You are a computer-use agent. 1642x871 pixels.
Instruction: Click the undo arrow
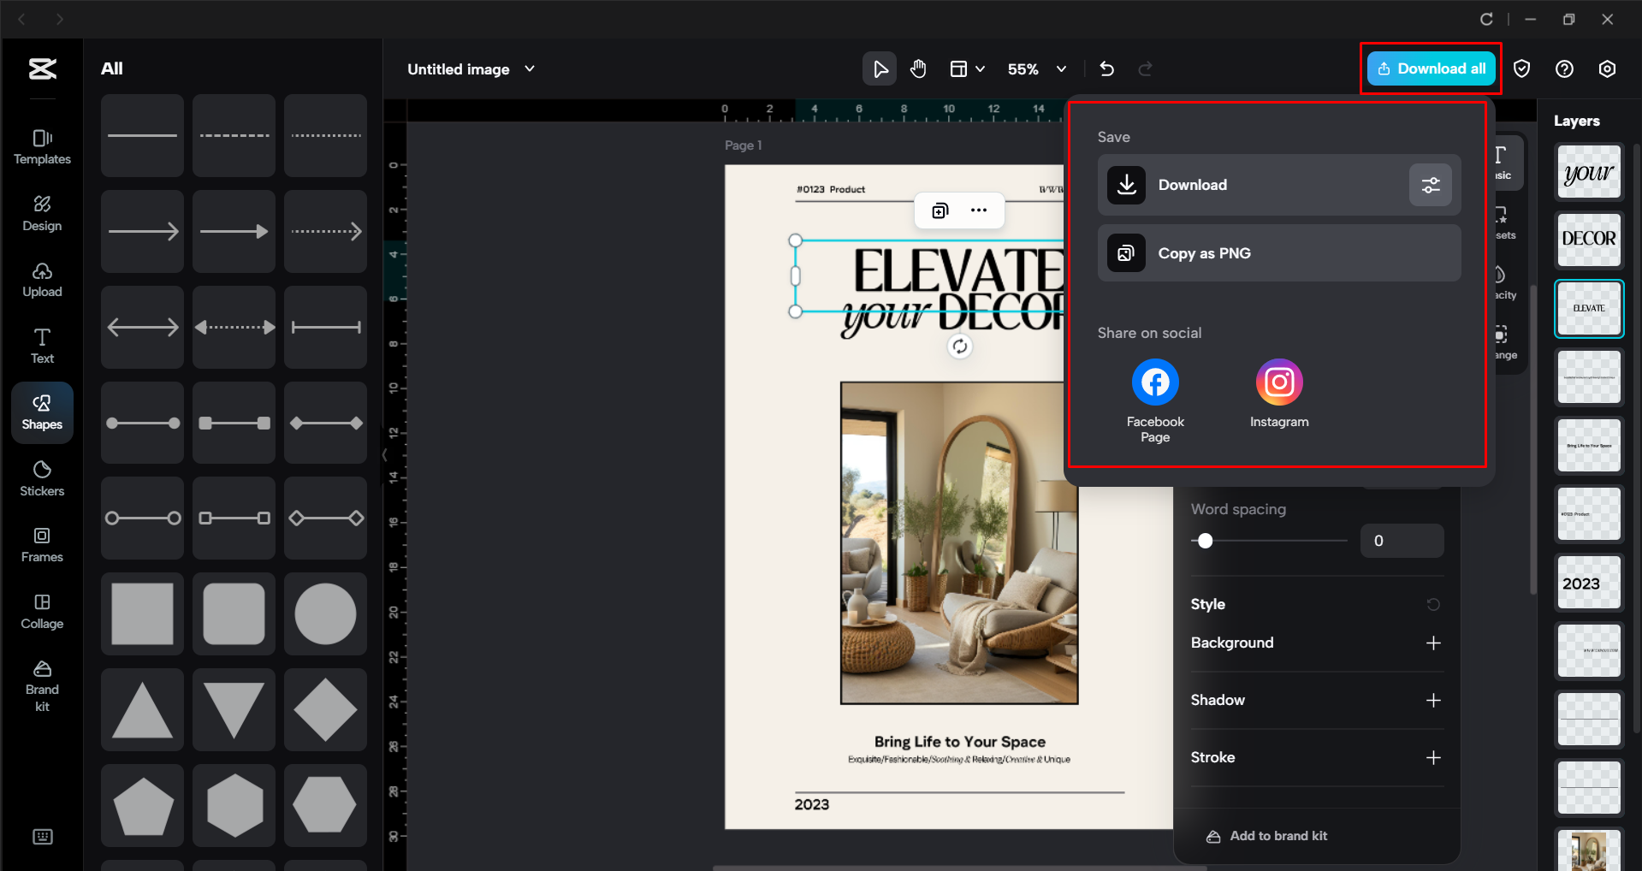1106,68
